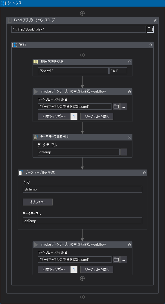Click ワークフローを開く in first Invoke workflow

97,117
